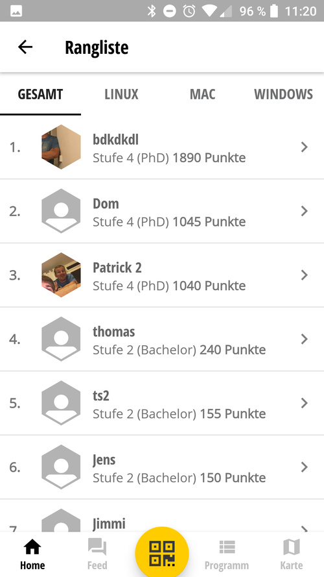Open the Feed chat bubbles icon
324x577 pixels.
coord(97,547)
